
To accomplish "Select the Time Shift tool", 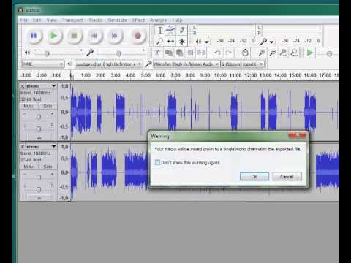I will pos(170,42).
